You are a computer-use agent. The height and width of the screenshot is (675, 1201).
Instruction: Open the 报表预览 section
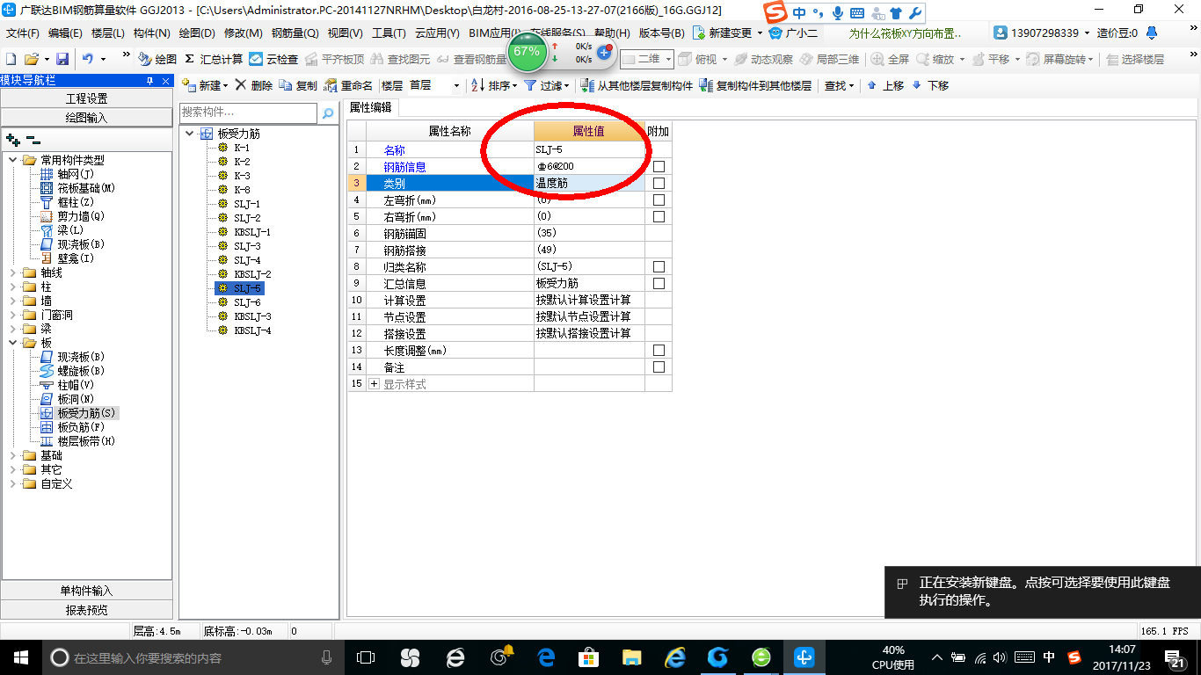pyautogui.click(x=87, y=610)
